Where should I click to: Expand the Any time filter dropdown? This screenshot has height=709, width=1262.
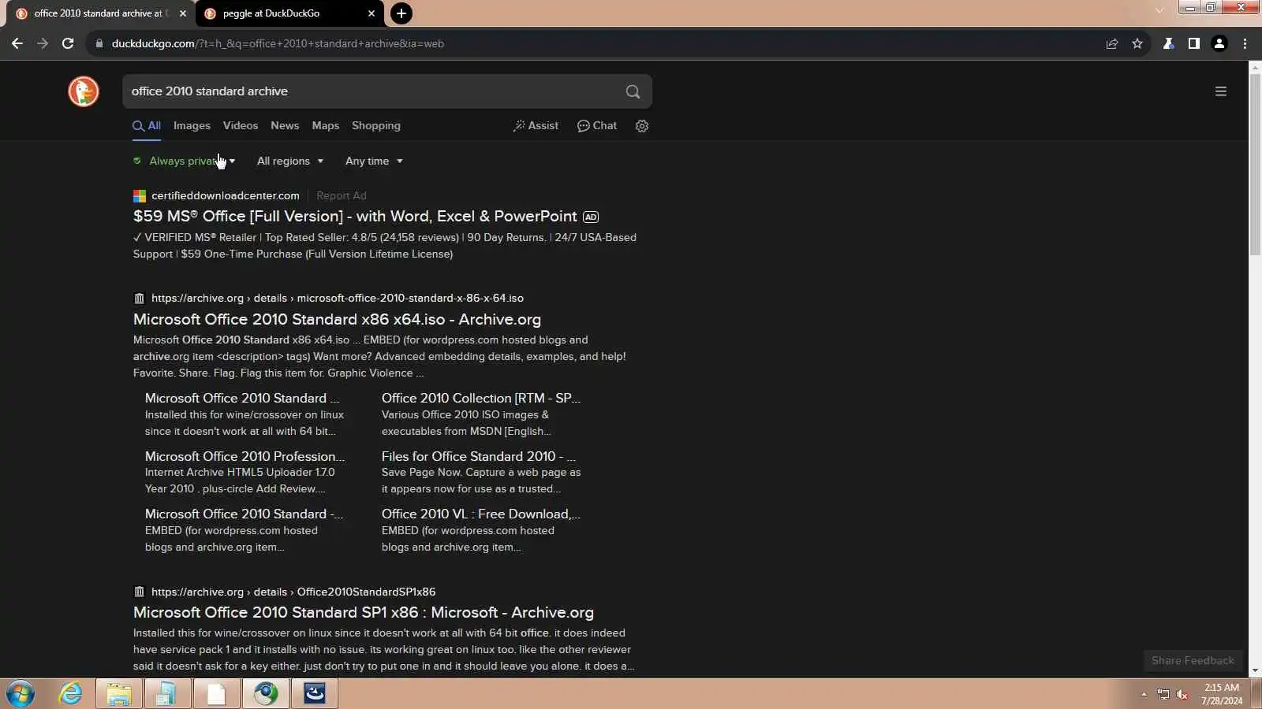tap(375, 161)
